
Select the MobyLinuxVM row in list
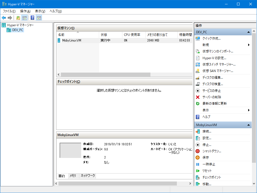124,40
